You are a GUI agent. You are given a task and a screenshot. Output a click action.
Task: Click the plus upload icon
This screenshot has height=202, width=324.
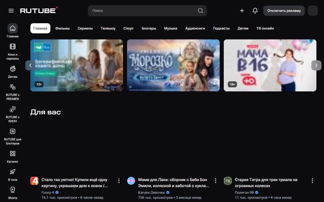[242, 11]
